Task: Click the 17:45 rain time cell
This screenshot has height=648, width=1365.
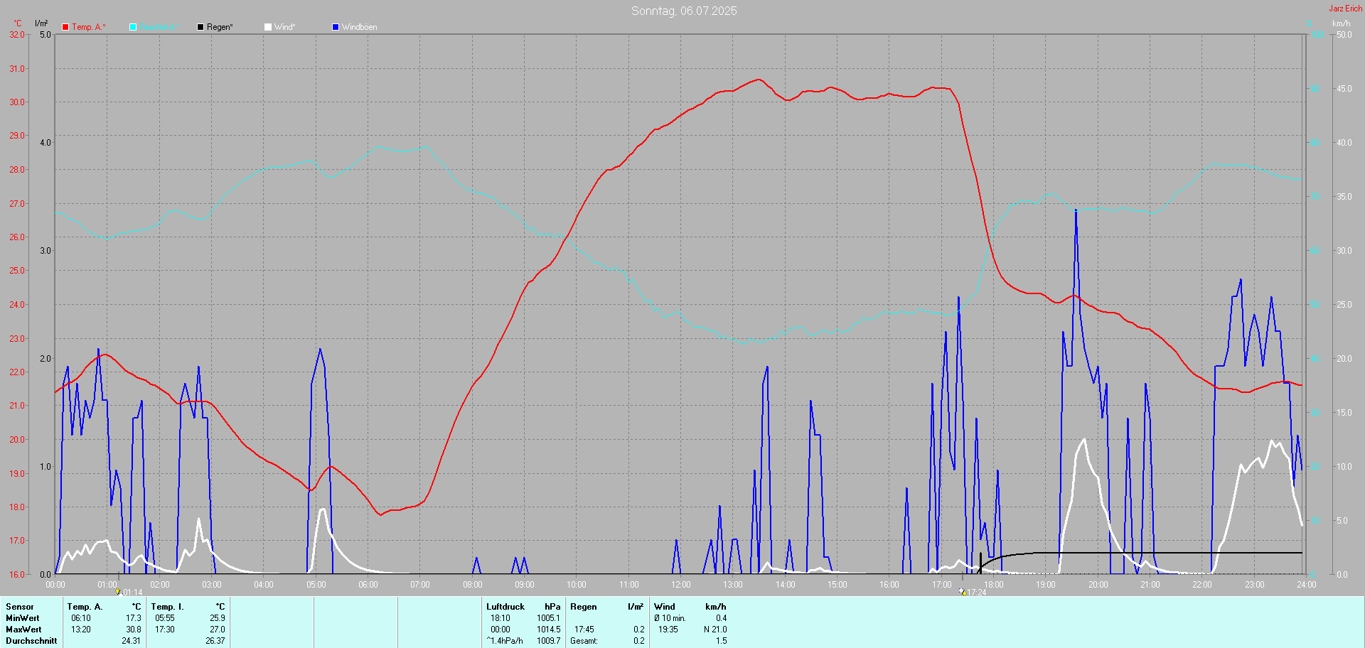Action: (x=584, y=630)
